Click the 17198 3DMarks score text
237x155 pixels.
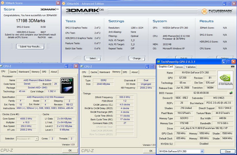tap(31, 21)
